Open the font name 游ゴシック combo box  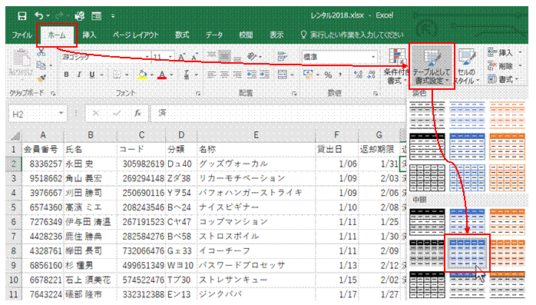click(106, 57)
